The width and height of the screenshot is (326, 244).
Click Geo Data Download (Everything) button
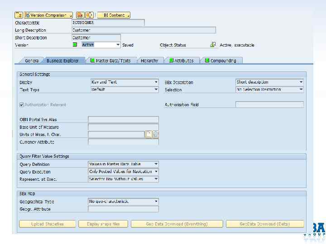(x=177, y=224)
